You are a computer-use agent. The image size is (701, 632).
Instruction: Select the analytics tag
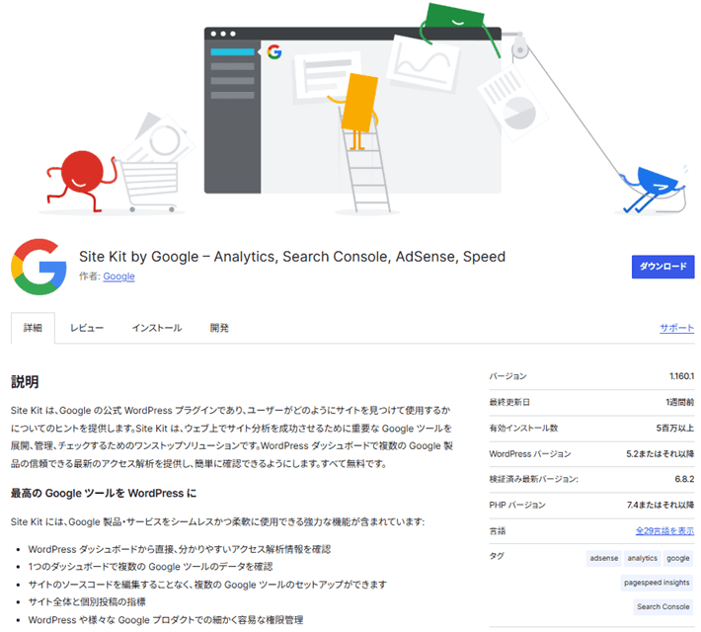(642, 558)
